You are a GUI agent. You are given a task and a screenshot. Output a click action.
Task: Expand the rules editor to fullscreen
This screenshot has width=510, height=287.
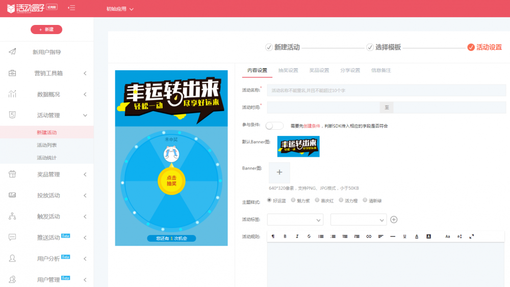pyautogui.click(x=471, y=236)
